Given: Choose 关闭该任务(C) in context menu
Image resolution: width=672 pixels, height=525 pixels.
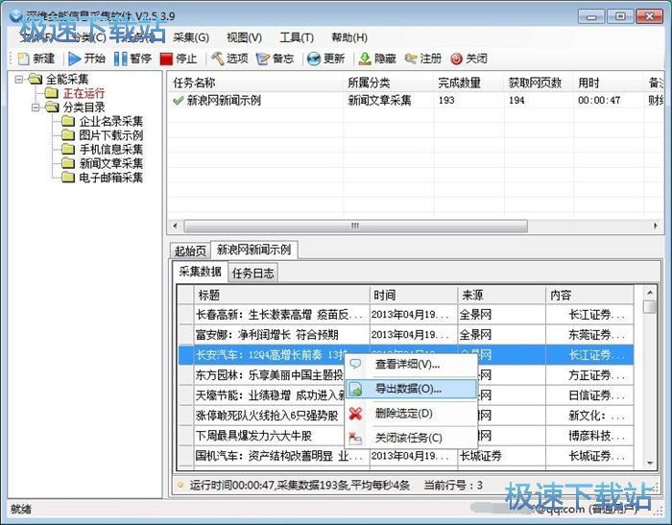Looking at the screenshot, I should pyautogui.click(x=412, y=438).
